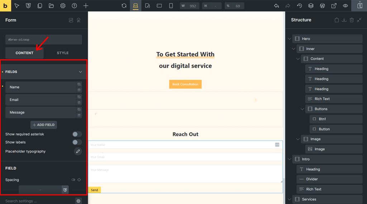Click the preview eye icon in toolbar
367x204 pixels.
pos(345,6)
